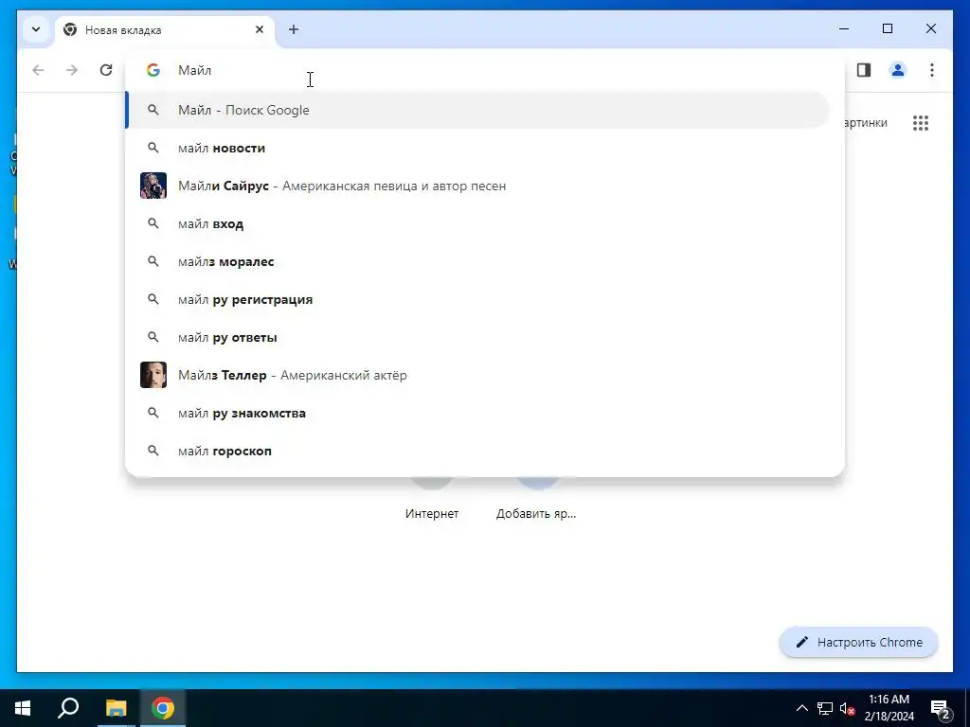Select suggestion майл ру регистрация

477,299
